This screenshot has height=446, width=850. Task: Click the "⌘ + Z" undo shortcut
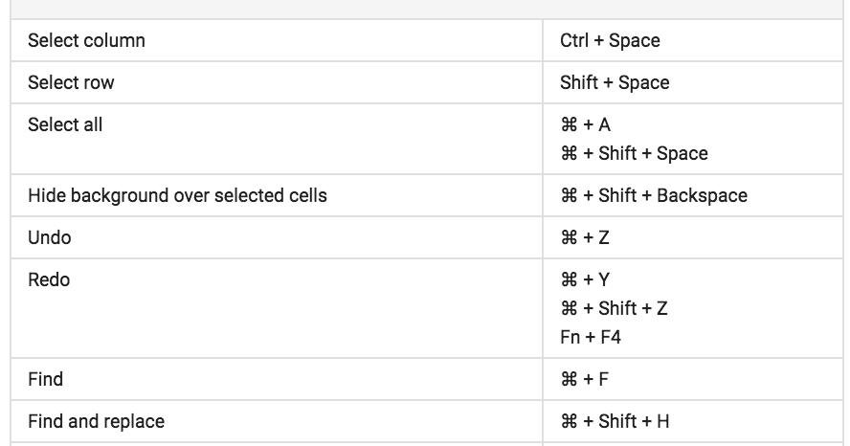coord(585,237)
